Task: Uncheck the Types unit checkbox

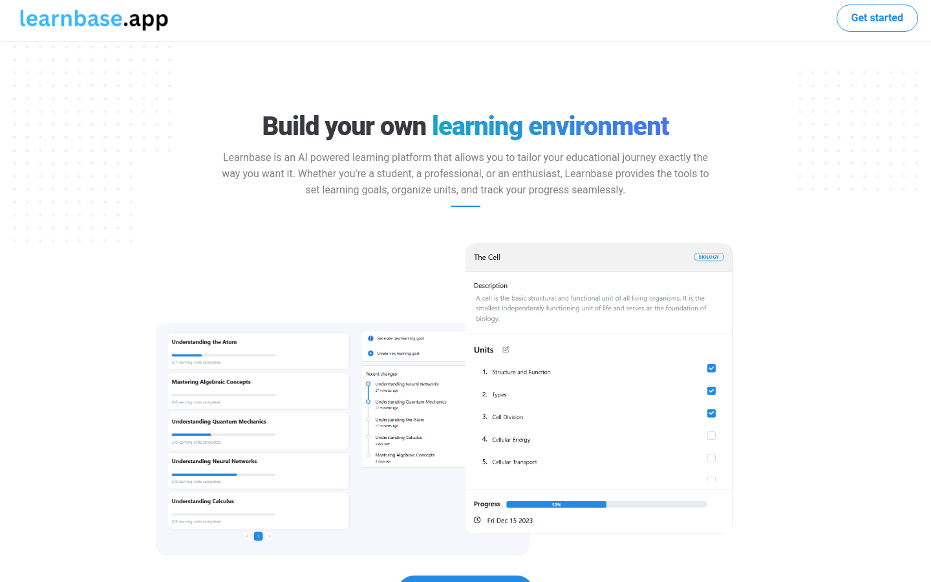Action: [x=711, y=391]
